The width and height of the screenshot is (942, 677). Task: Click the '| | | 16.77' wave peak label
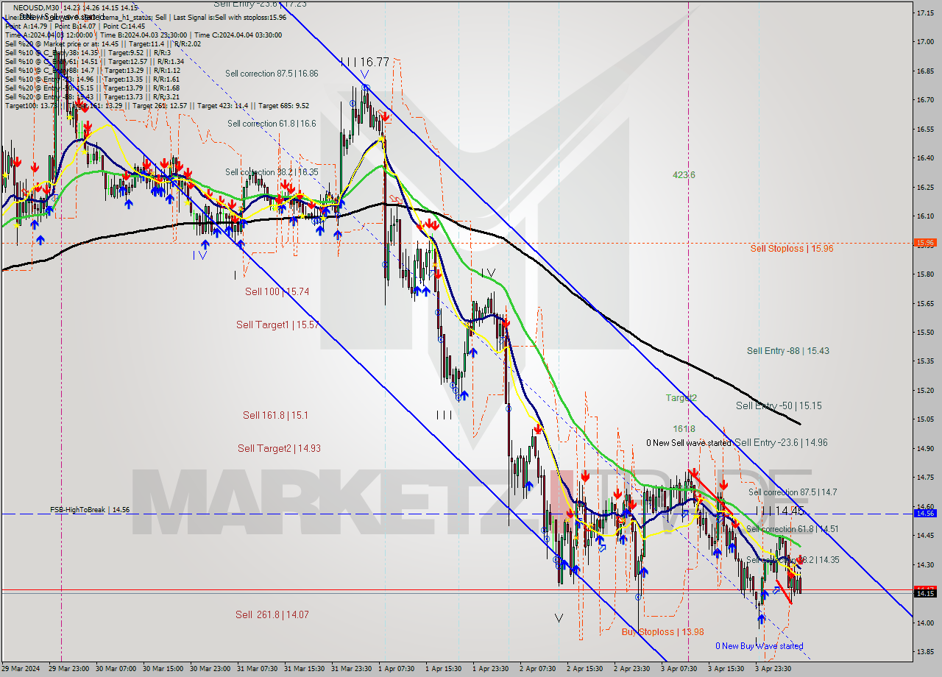[364, 63]
